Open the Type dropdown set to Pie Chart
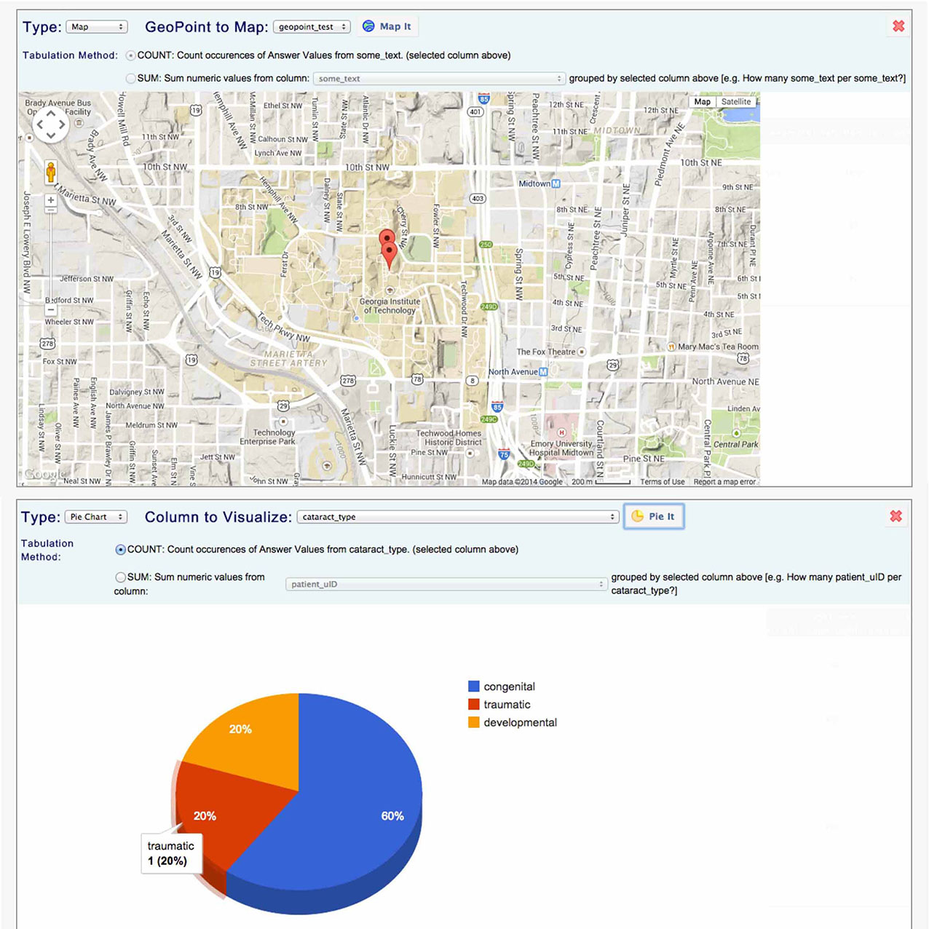The height and width of the screenshot is (929, 929). click(x=96, y=517)
